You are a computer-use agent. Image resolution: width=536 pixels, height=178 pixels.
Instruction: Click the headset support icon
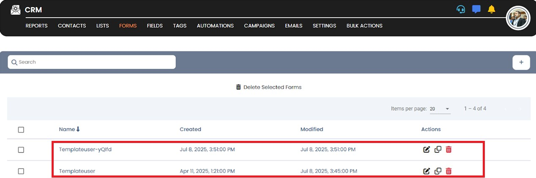461,9
